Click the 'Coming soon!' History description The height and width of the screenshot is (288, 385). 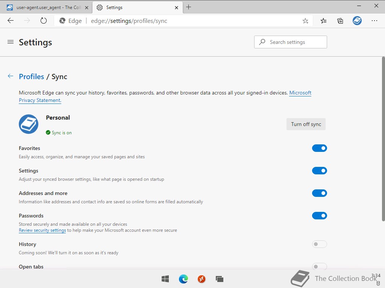point(68,253)
